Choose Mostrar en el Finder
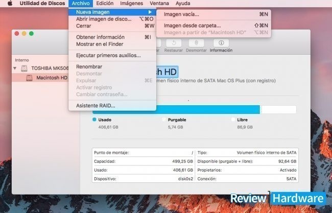The image size is (332, 213). [x=112, y=44]
